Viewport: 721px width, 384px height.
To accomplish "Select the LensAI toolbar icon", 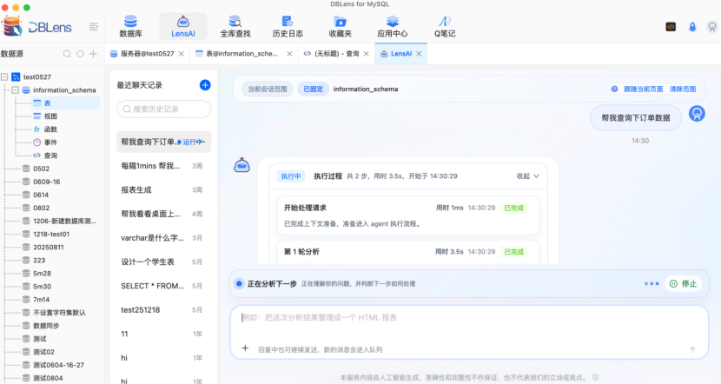I will (183, 26).
